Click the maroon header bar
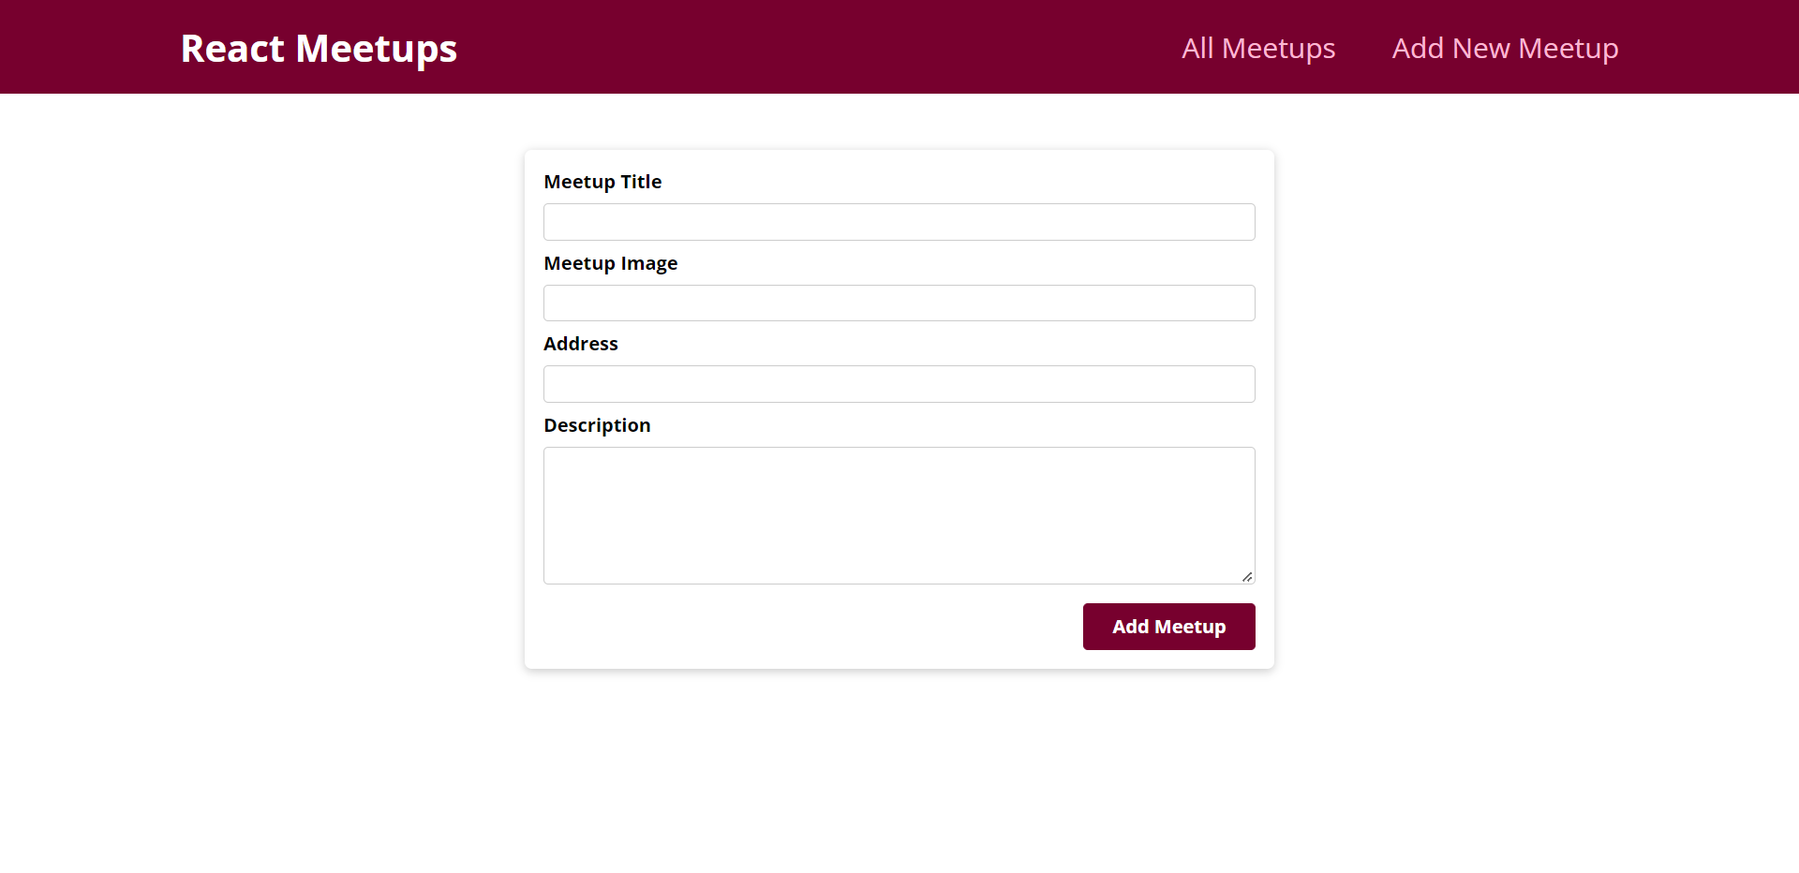The height and width of the screenshot is (873, 1799). (x=796, y=46)
